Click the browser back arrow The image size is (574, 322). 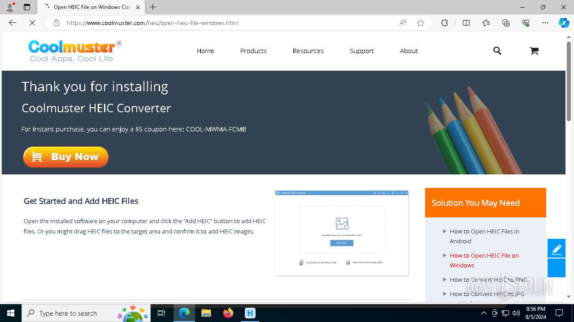tap(13, 23)
